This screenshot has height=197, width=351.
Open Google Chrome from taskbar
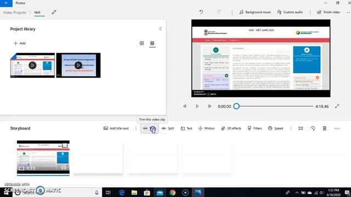tap(173, 193)
